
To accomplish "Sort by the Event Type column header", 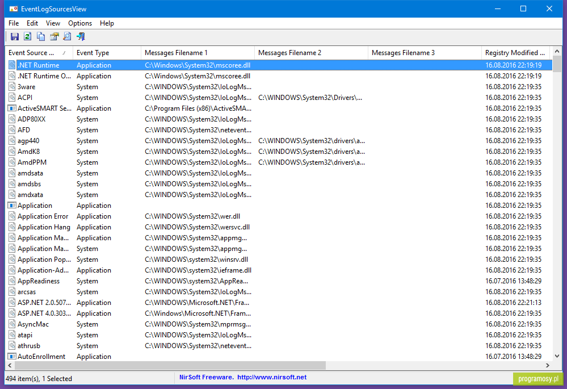I will [107, 53].
